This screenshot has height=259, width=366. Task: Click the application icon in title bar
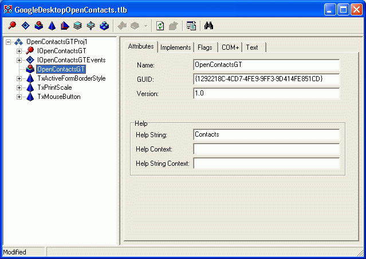pyautogui.click(x=8, y=10)
